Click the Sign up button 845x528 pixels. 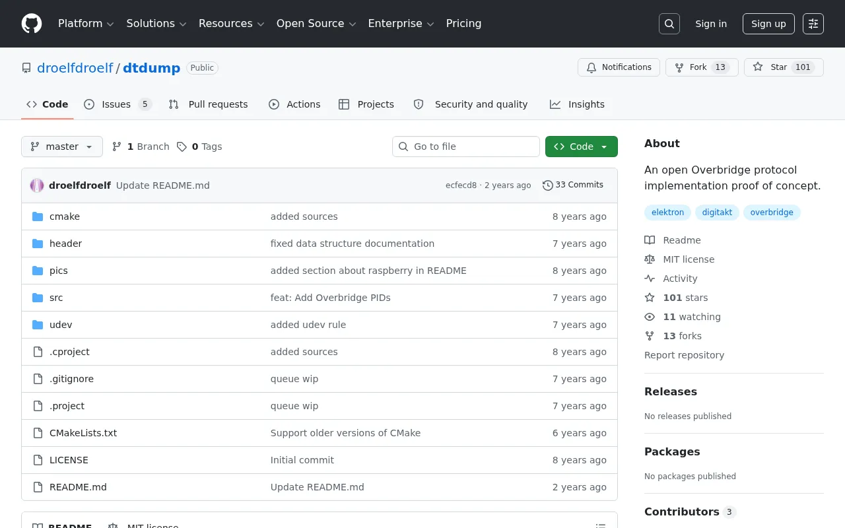point(768,24)
